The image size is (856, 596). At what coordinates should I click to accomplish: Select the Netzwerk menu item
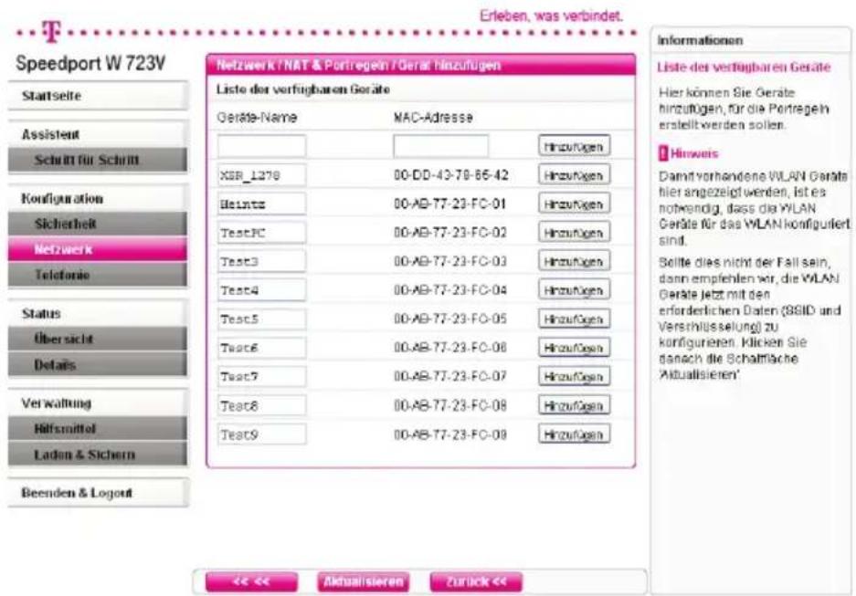(99, 249)
